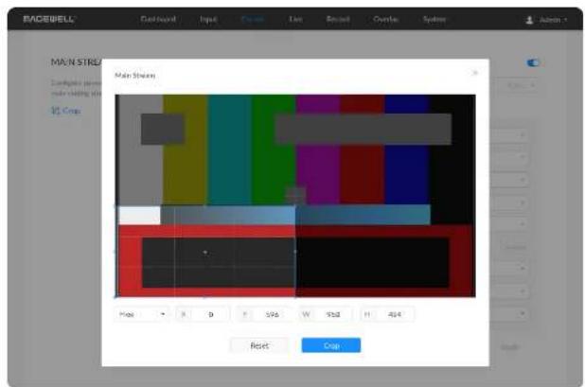Expand the Admin account dropdown
This screenshot has width=585, height=387.
pyautogui.click(x=553, y=20)
